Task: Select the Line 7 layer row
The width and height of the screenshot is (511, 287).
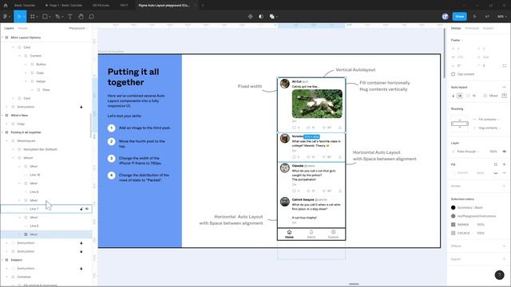Action: coord(46,209)
